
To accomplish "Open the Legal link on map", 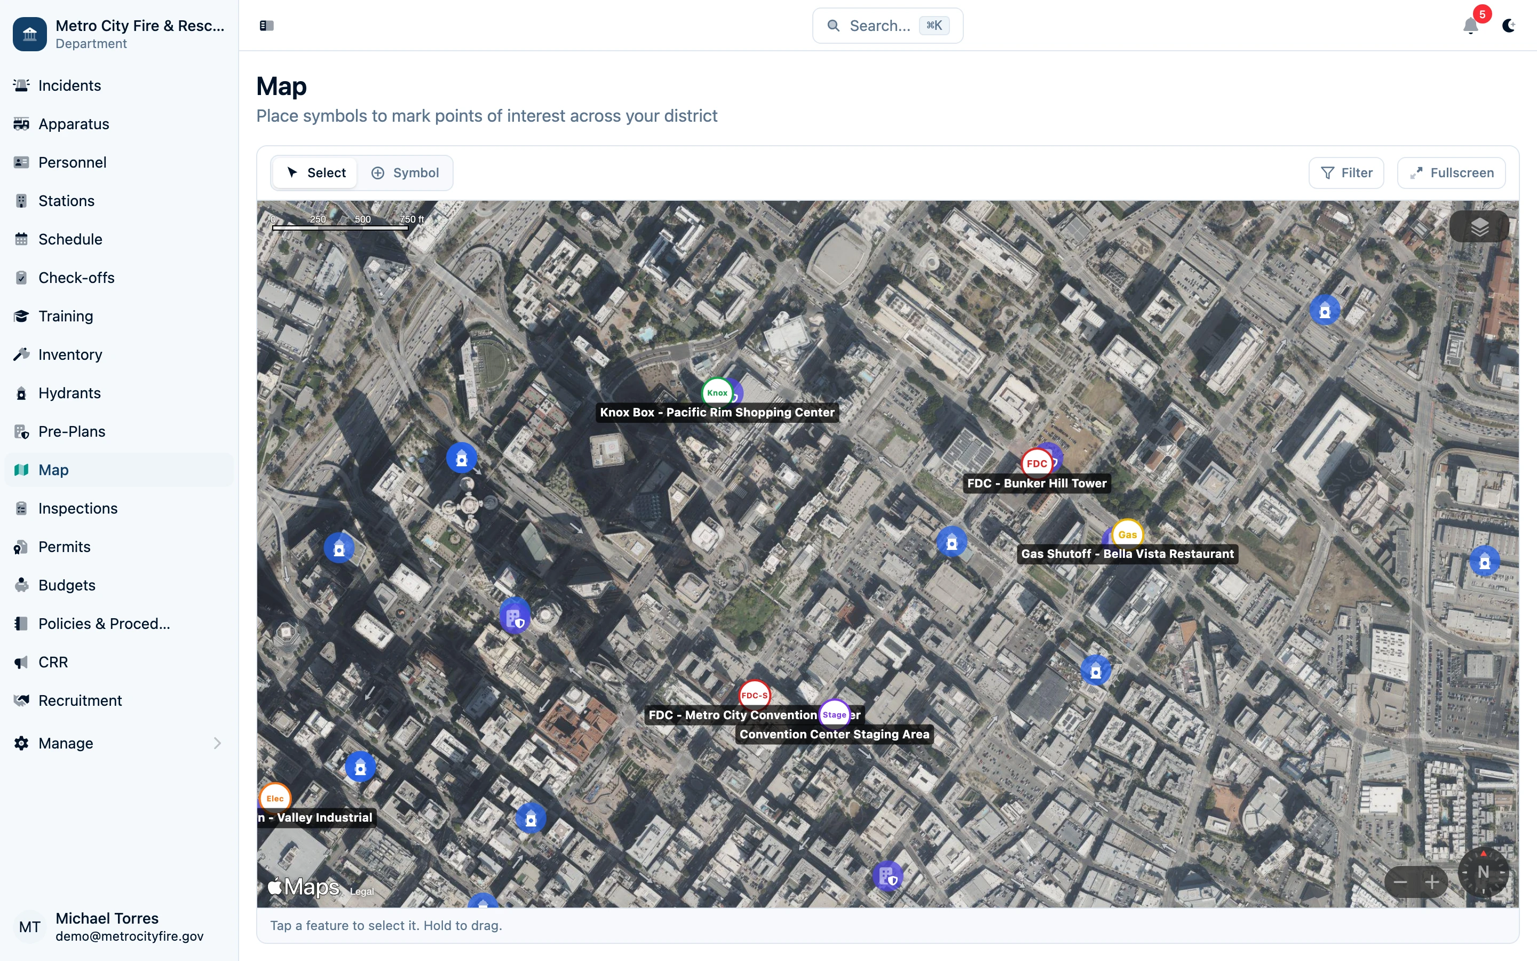I will (x=361, y=892).
